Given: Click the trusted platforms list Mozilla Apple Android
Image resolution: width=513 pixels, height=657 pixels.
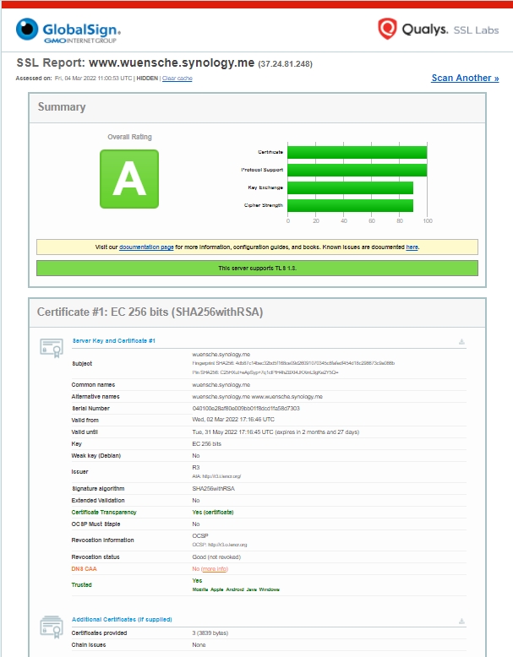Looking at the screenshot, I should tap(236, 589).
